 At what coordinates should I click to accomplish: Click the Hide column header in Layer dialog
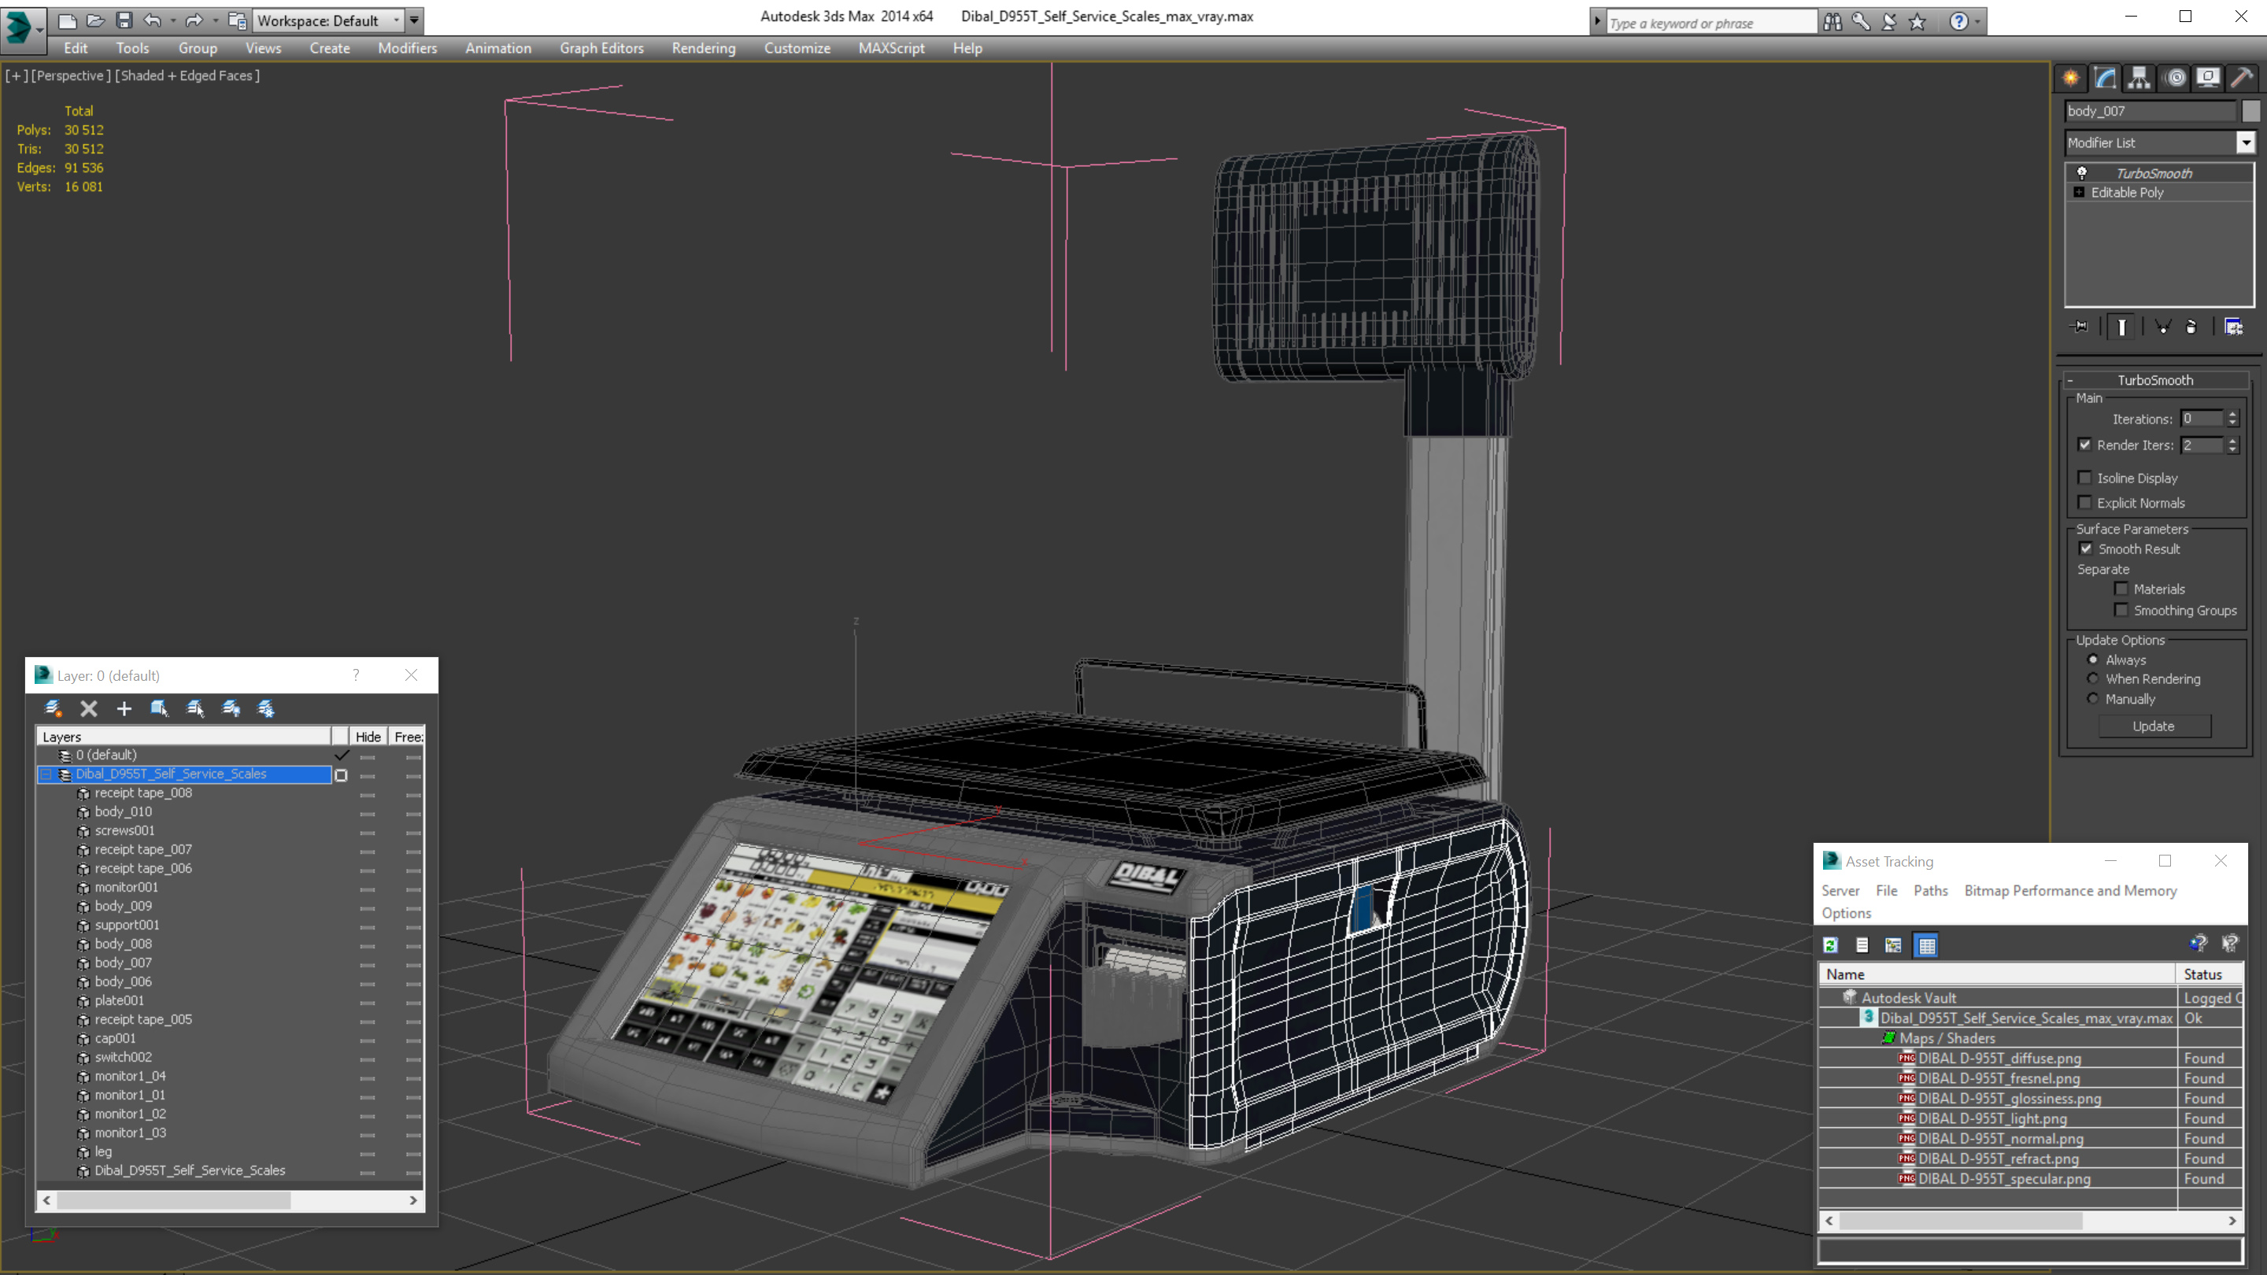click(x=368, y=737)
